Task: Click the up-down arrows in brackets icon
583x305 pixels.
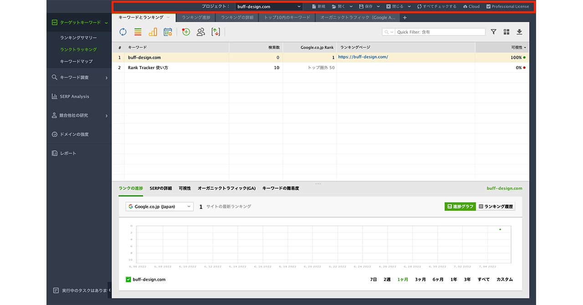Action: [x=215, y=32]
